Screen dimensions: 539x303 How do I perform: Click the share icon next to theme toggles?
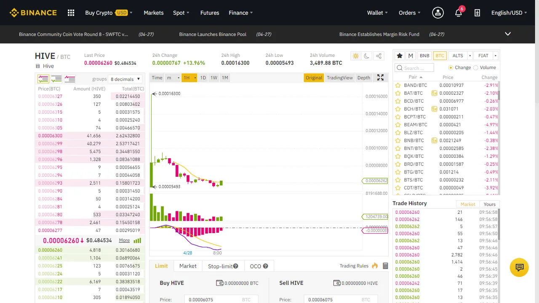point(379,56)
